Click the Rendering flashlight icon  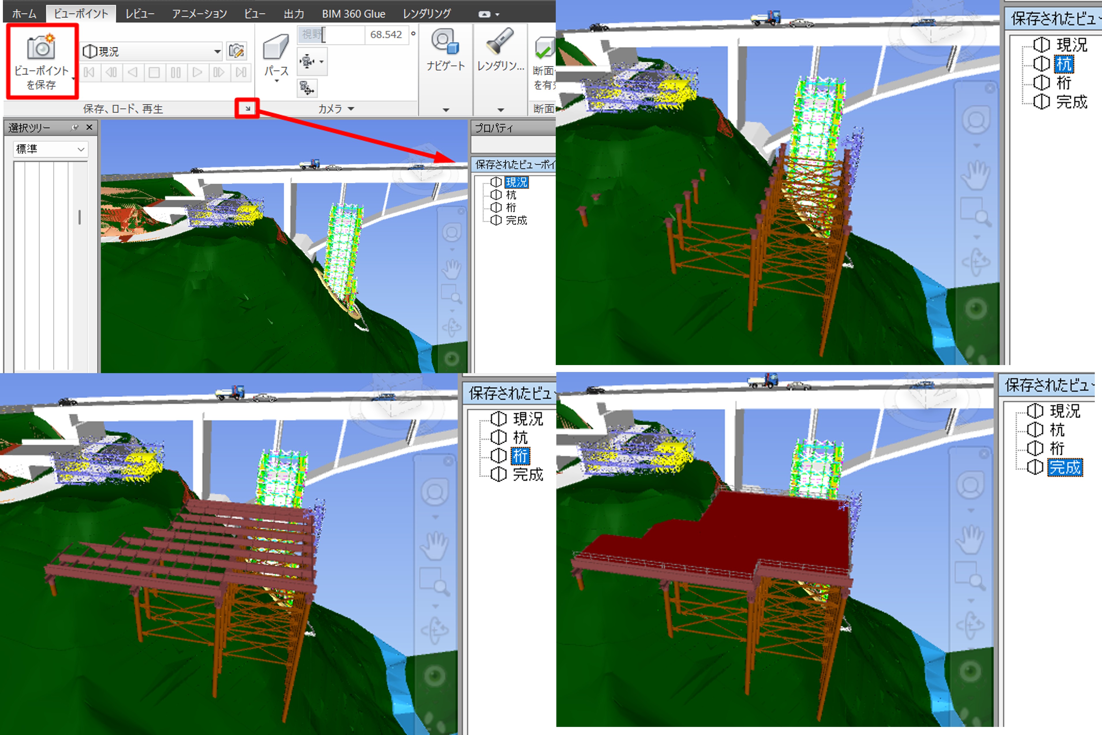coord(500,41)
